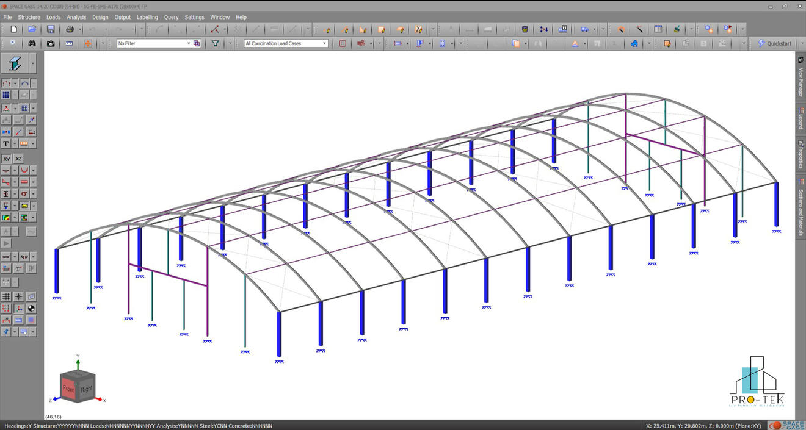Capture the view using the camera snapshot icon

(x=51, y=43)
